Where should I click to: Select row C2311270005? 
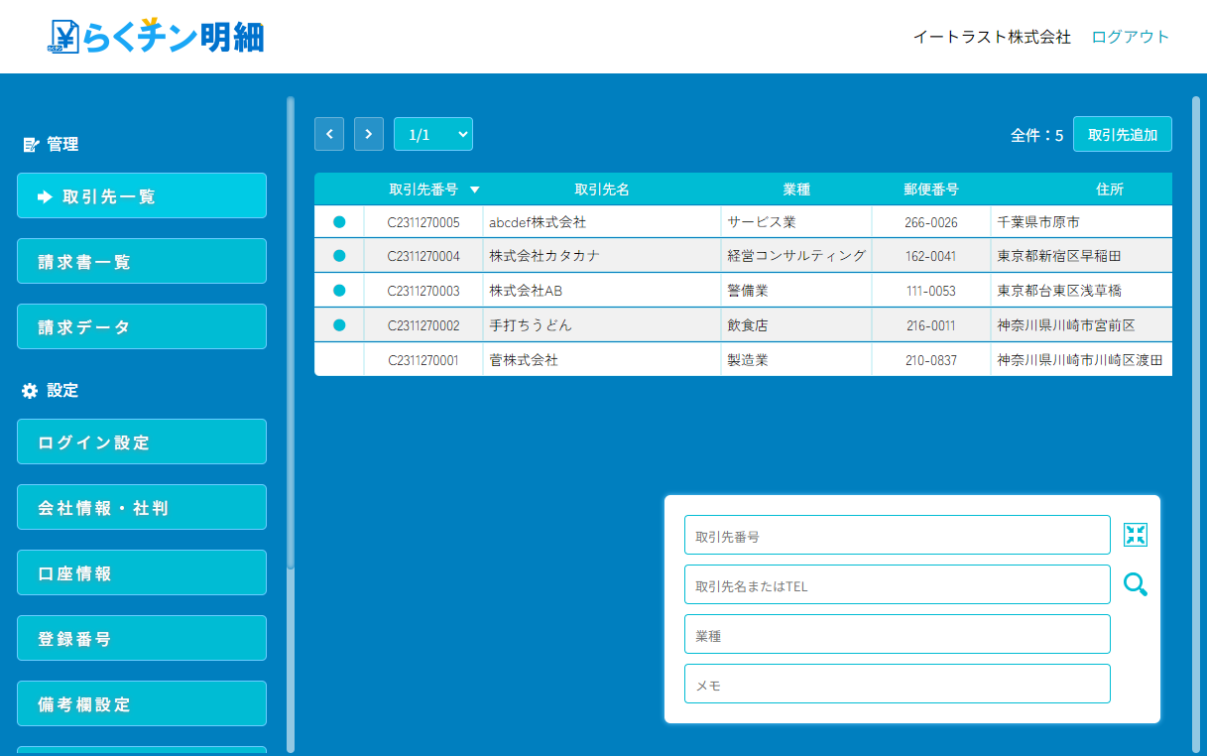point(743,222)
